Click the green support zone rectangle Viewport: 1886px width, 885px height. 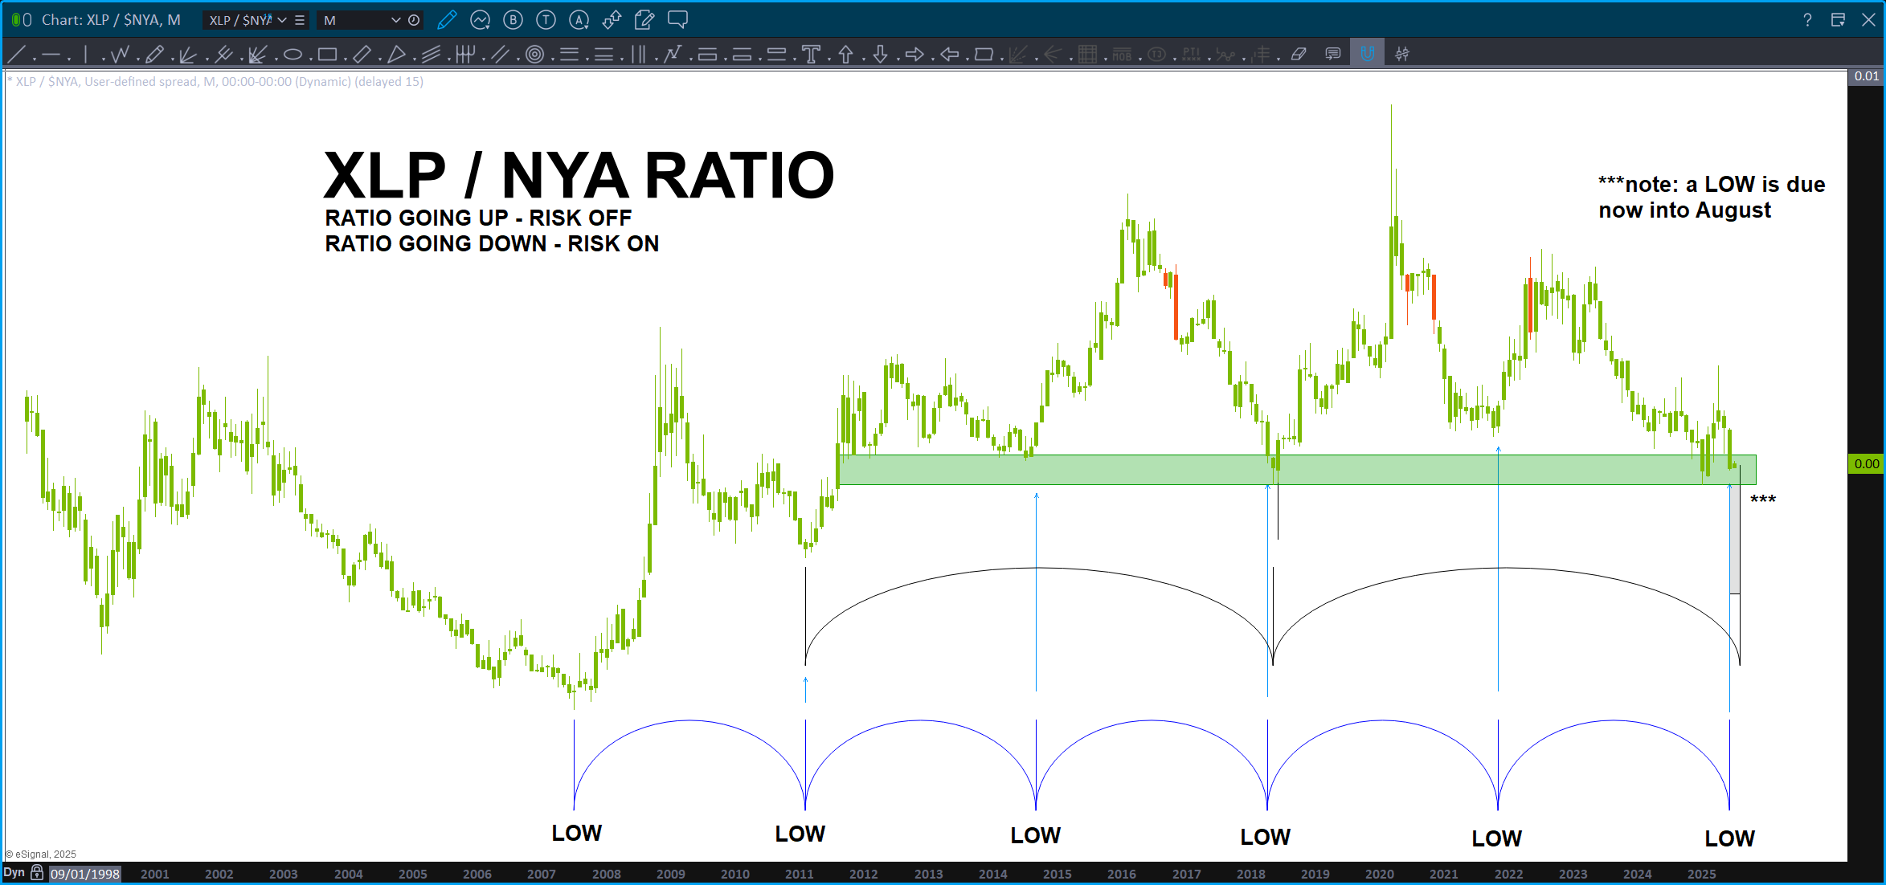click(x=1125, y=470)
